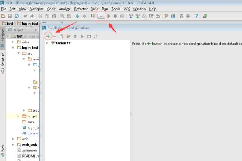Click the blue Help question mark icon
242x161 pixels.
click(x=196, y=16)
